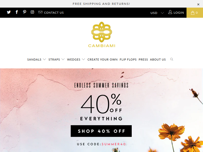The height and width of the screenshot is (152, 203).
Task: Click the Login user profile icon
Action: 170,12
